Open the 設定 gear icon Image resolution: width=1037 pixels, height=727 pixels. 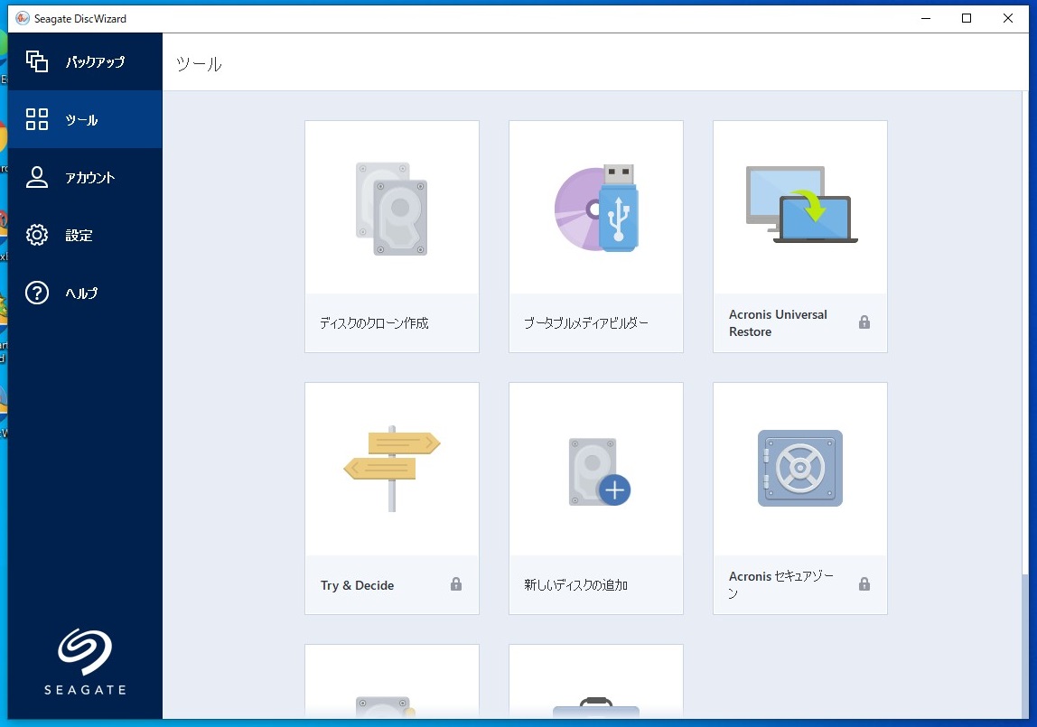tap(37, 235)
